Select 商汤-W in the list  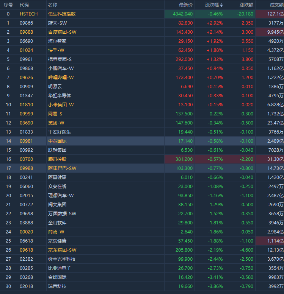coord(56,232)
